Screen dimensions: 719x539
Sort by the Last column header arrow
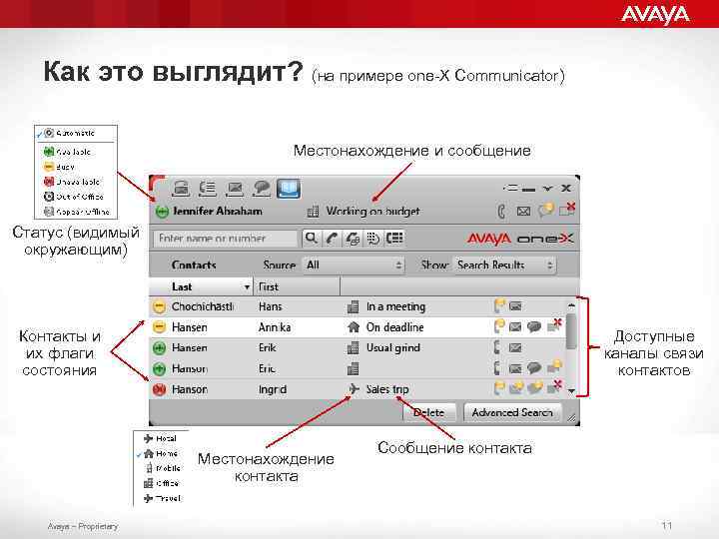pyautogui.click(x=247, y=287)
